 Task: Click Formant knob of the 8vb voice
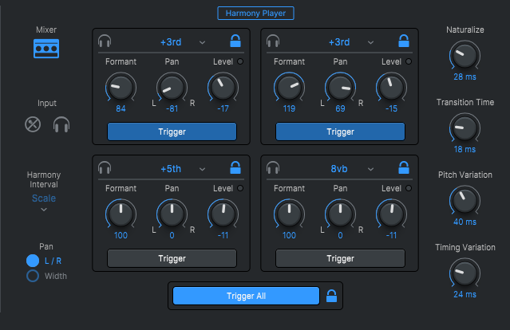click(x=289, y=214)
